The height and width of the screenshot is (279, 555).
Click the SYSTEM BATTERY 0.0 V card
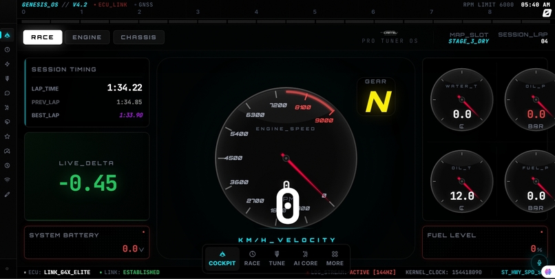[87, 242]
